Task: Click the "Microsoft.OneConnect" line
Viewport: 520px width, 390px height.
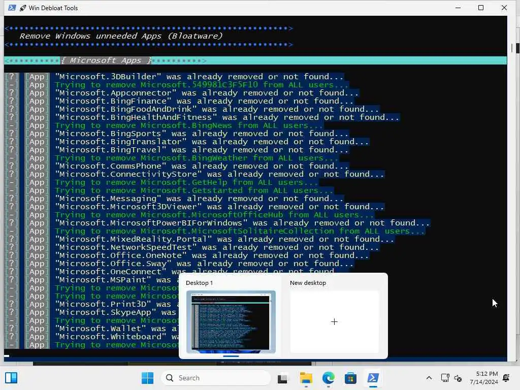Action: pyautogui.click(x=195, y=271)
